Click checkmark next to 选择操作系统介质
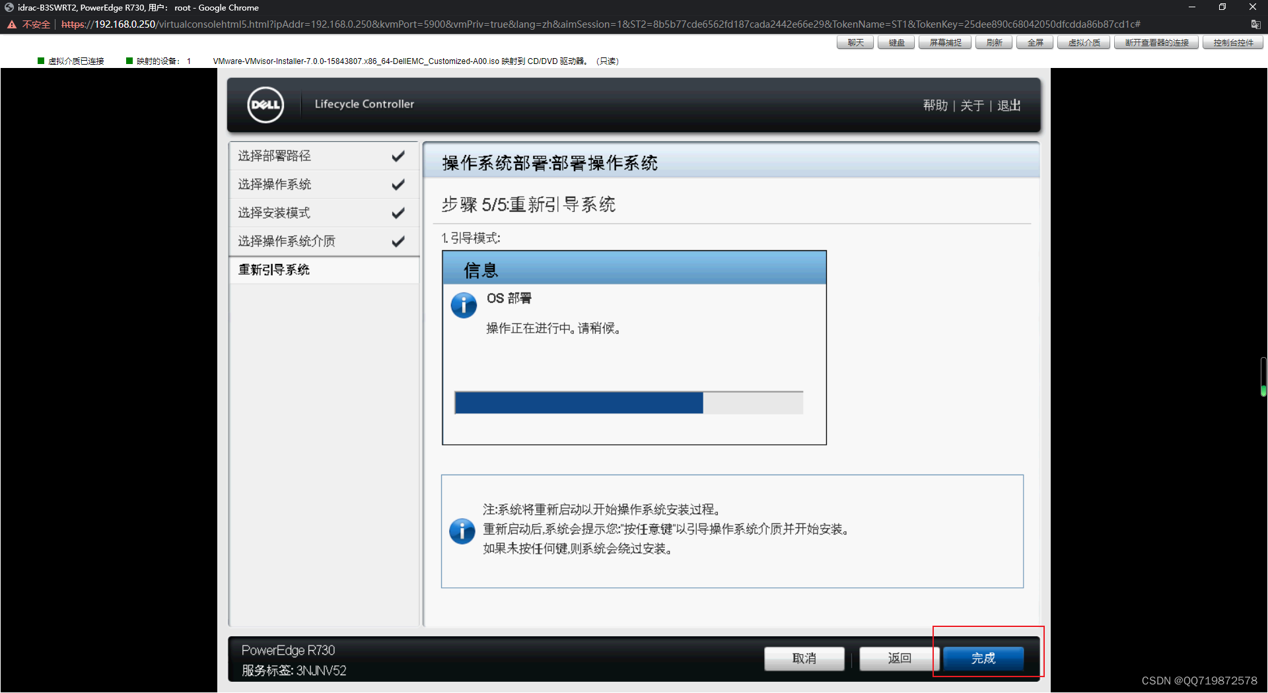The height and width of the screenshot is (693, 1268). tap(398, 242)
